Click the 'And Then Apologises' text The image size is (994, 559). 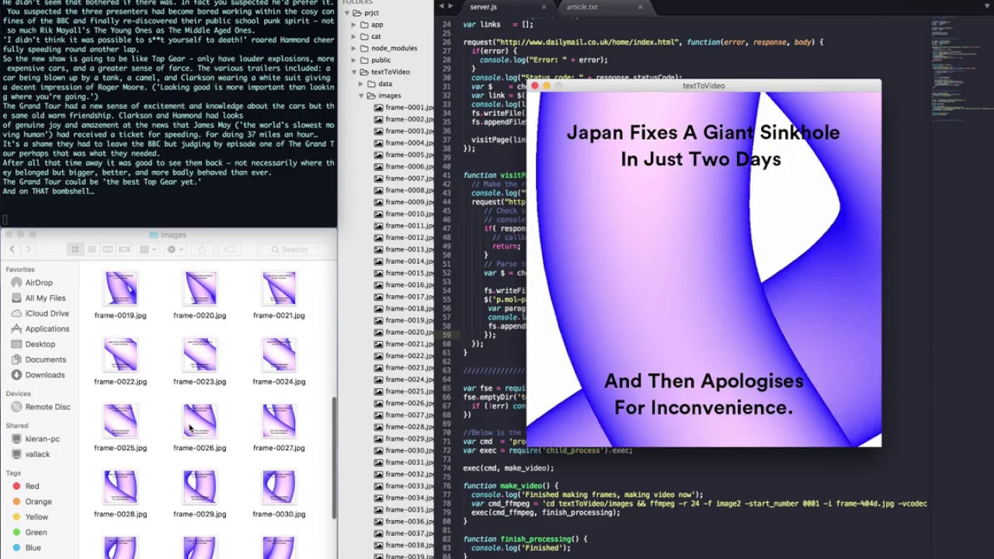pos(704,381)
